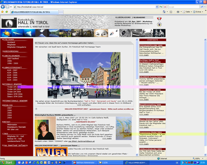Click the abstract painting thumbnail
The image size is (207, 165).
tap(124, 128)
